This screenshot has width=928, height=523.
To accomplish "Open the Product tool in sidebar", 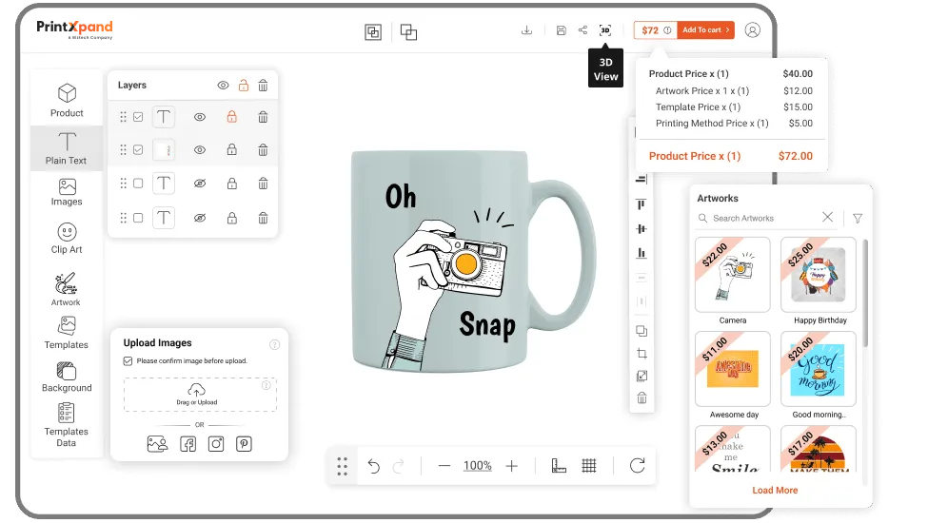I will (x=67, y=101).
